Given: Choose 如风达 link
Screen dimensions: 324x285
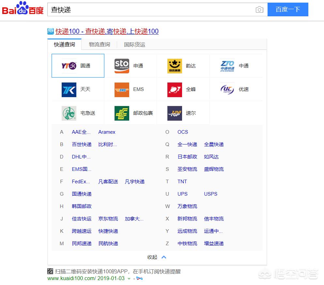Looking at the screenshot, I should (x=211, y=157).
